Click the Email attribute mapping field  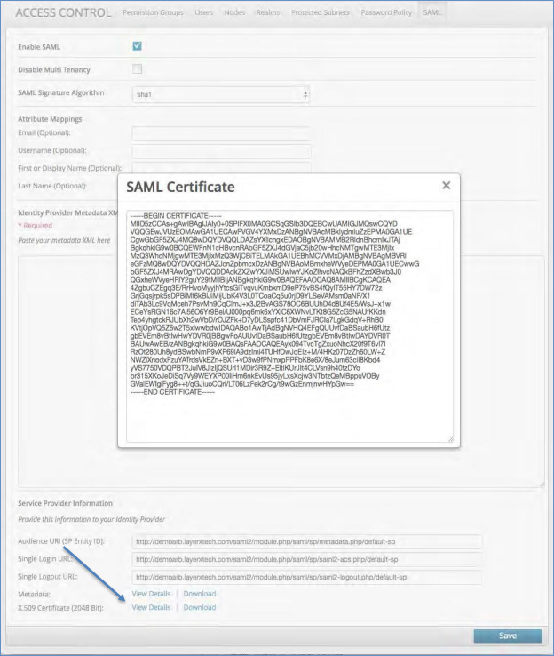(220, 134)
